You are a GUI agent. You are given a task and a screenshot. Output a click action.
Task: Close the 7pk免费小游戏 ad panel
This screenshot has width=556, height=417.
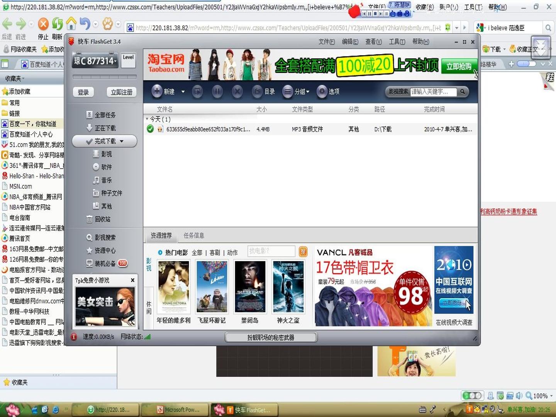pos(132,280)
